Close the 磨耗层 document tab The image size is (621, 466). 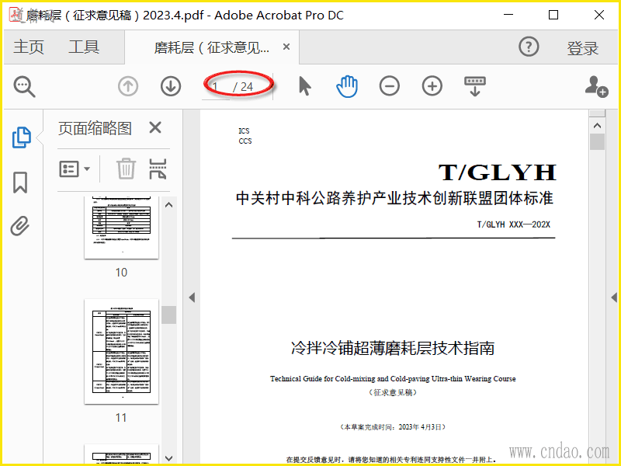[286, 47]
